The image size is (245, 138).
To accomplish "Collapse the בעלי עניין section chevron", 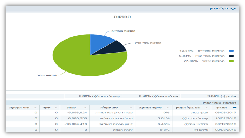I will [233, 9].
